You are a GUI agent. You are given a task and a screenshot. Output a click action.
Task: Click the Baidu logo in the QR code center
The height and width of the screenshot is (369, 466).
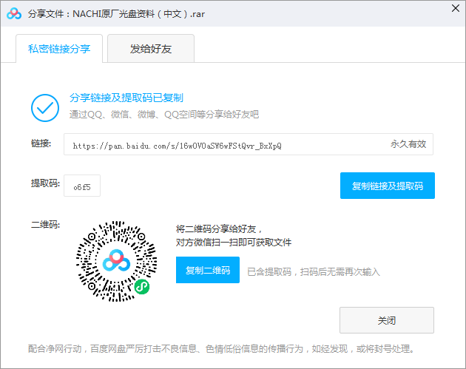click(117, 260)
